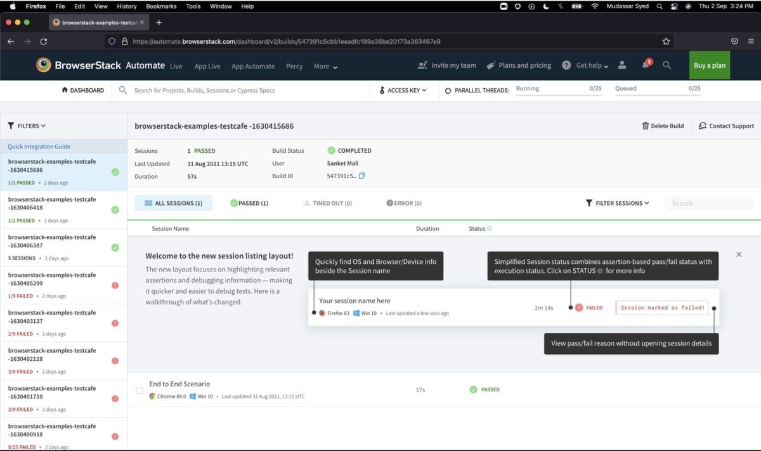Image resolution: width=761 pixels, height=451 pixels.
Task: Go to the DASHBOARD link
Action: (82, 90)
